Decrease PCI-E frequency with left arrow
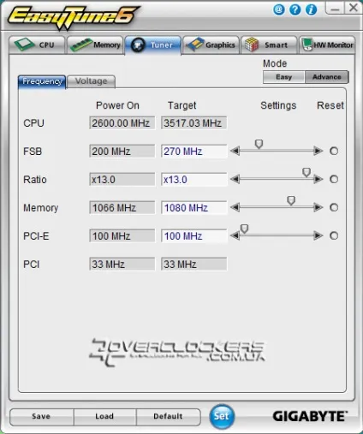This screenshot has width=363, height=434. click(235, 235)
